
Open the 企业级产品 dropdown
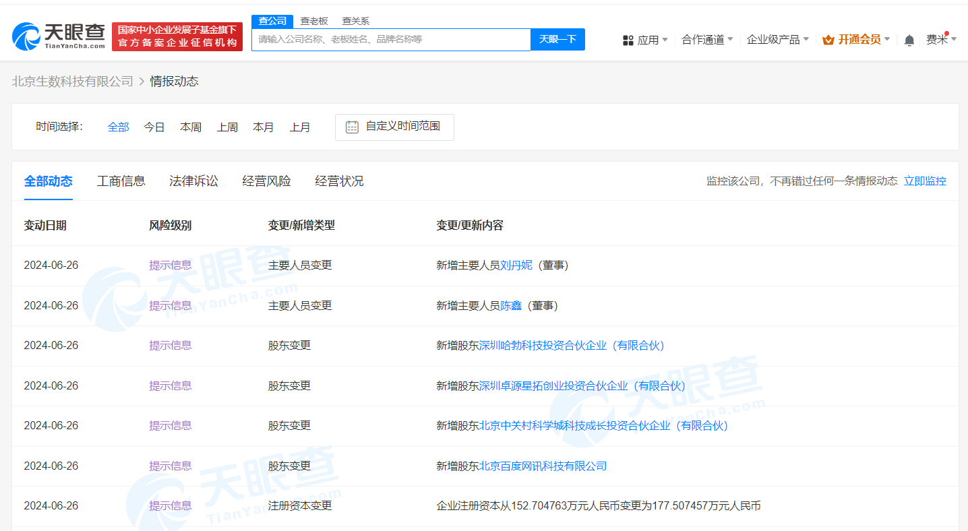(x=777, y=40)
